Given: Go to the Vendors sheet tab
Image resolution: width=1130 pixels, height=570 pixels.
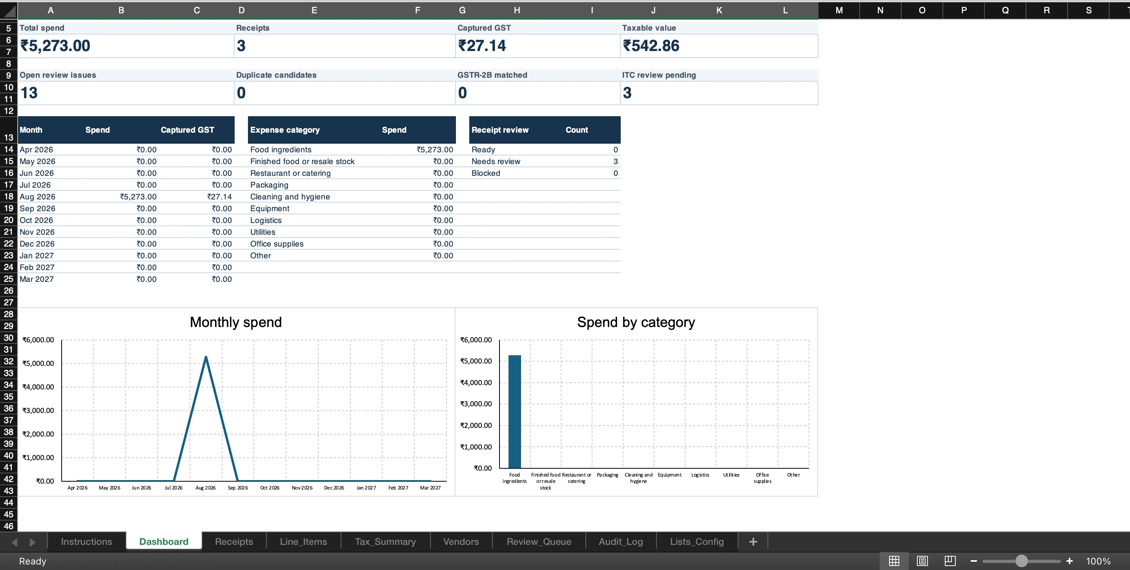Looking at the screenshot, I should [461, 541].
